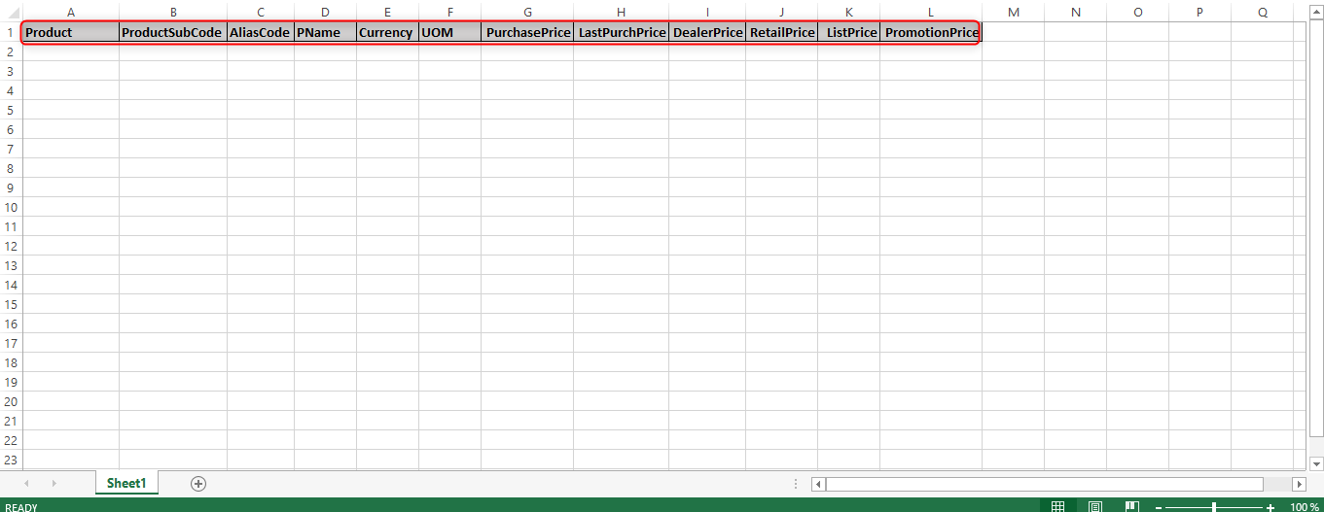Select entire row 1 by its number
The height and width of the screenshot is (512, 1324).
click(x=11, y=32)
